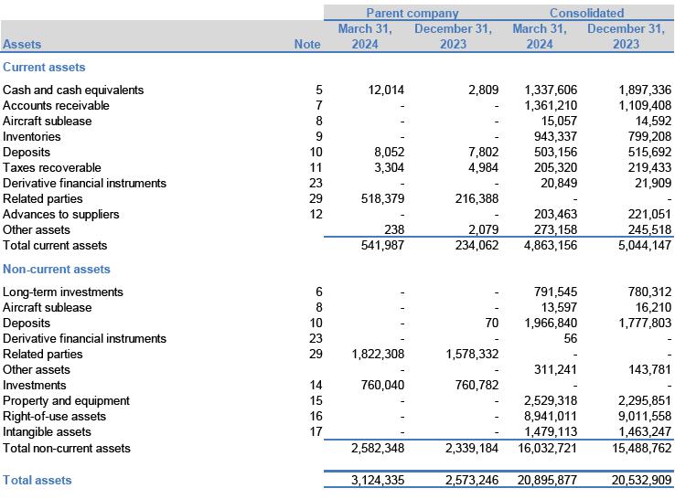The height and width of the screenshot is (499, 675).
Task: Select the Current assets section heading
Action: point(44,68)
